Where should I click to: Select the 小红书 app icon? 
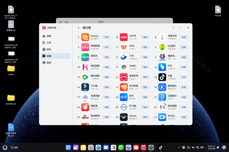(124, 37)
